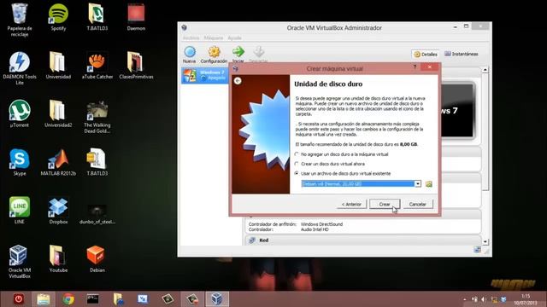Screen dimensions: 547x307
Task: Open the Youtube folder on desktop
Action: [58, 258]
